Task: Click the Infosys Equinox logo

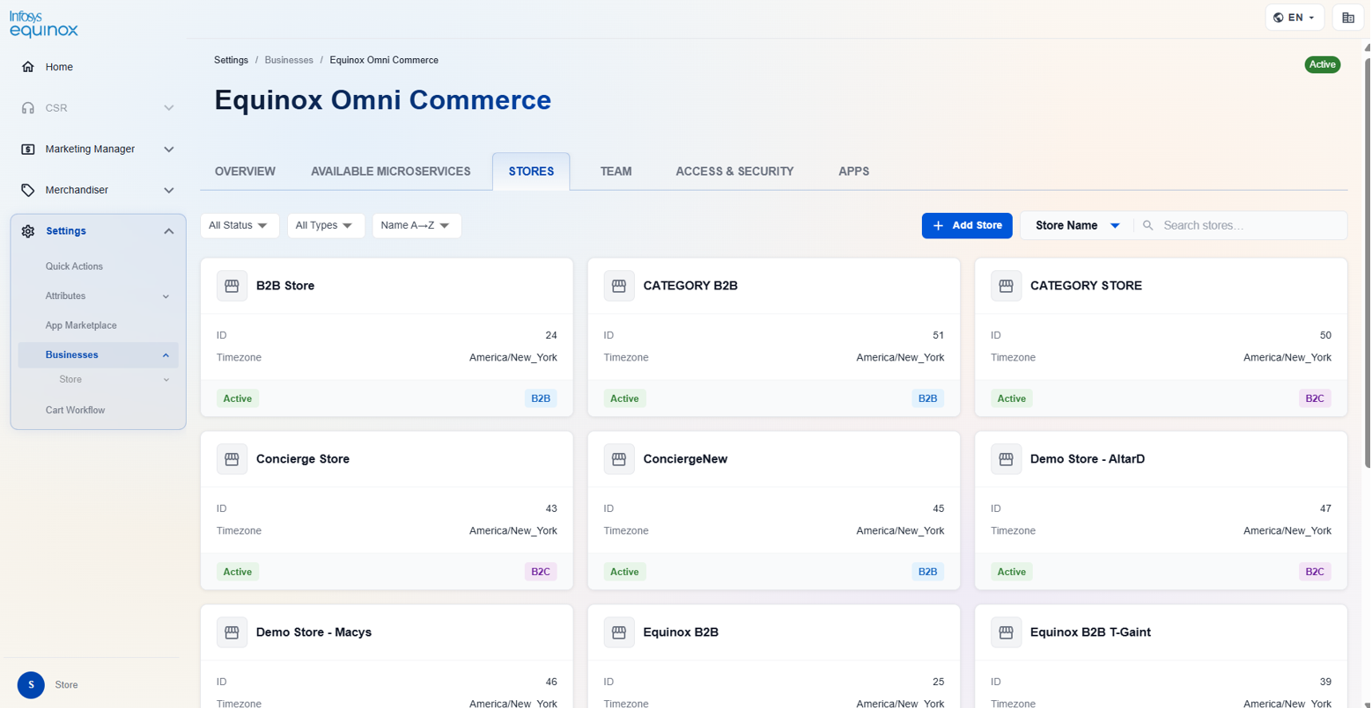Action: [x=44, y=24]
